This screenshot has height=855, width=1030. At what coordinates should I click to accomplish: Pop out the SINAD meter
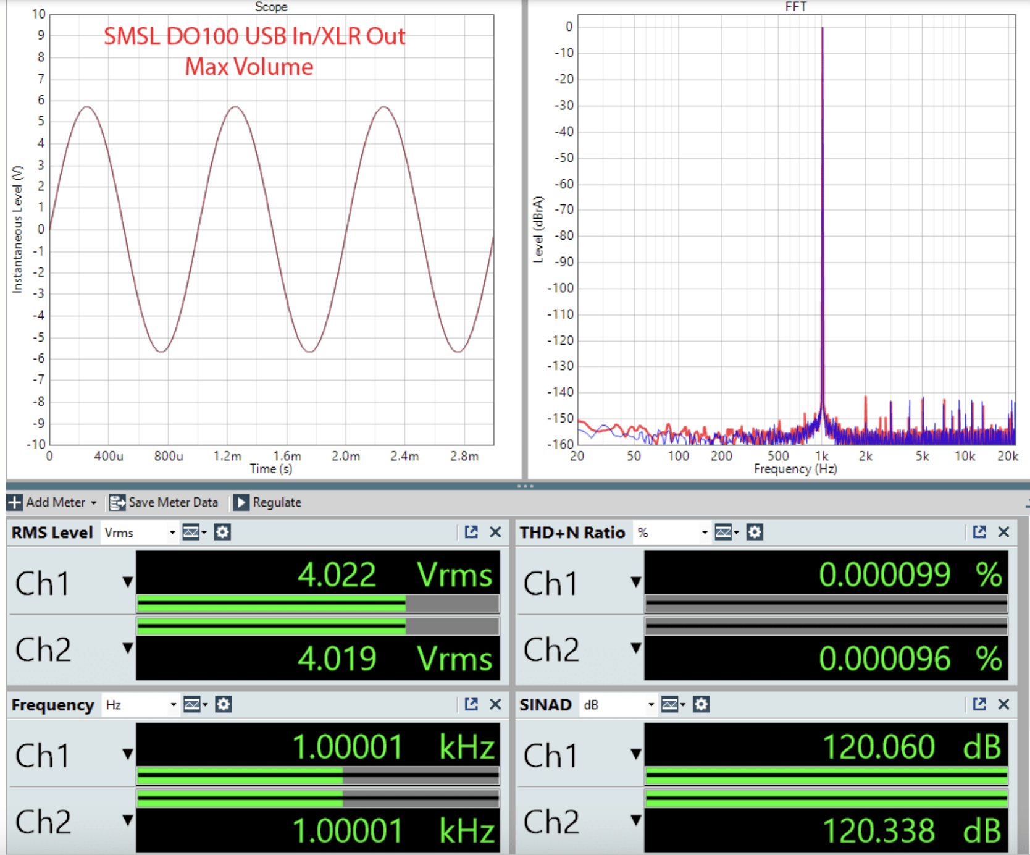coord(979,704)
